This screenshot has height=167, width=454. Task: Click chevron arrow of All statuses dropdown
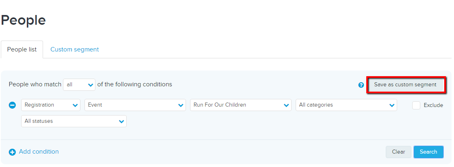(x=121, y=122)
